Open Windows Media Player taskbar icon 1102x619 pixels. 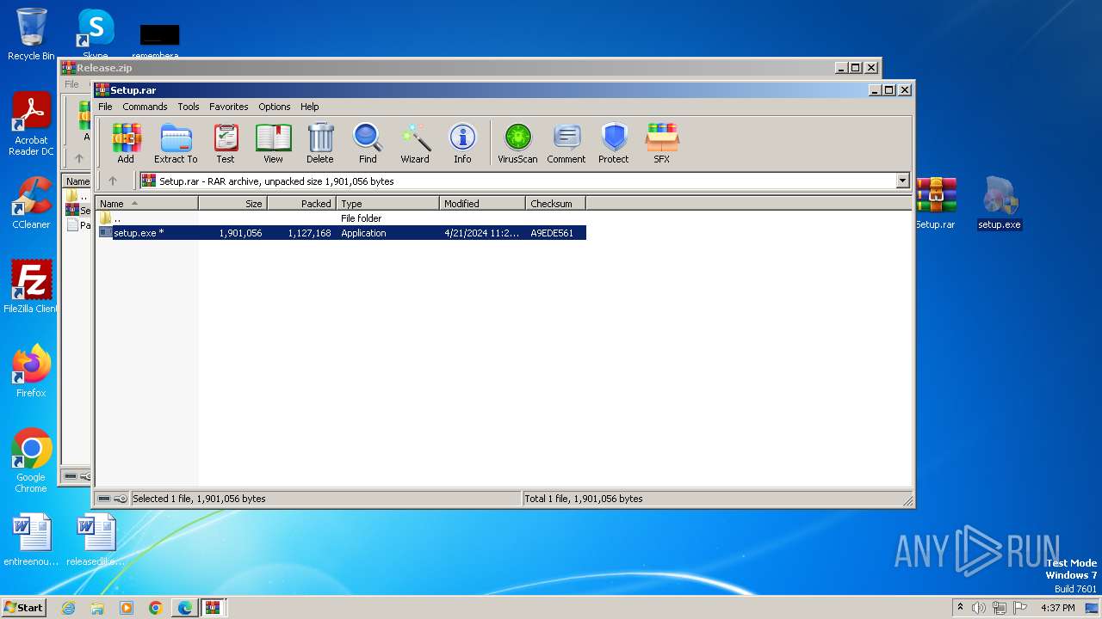coord(127,608)
